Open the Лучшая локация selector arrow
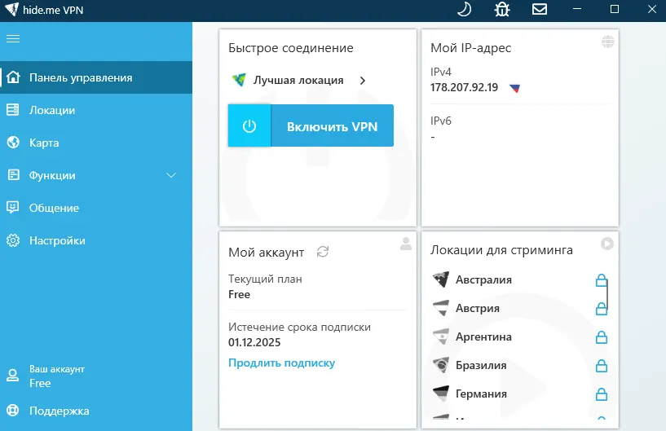 pyautogui.click(x=362, y=81)
